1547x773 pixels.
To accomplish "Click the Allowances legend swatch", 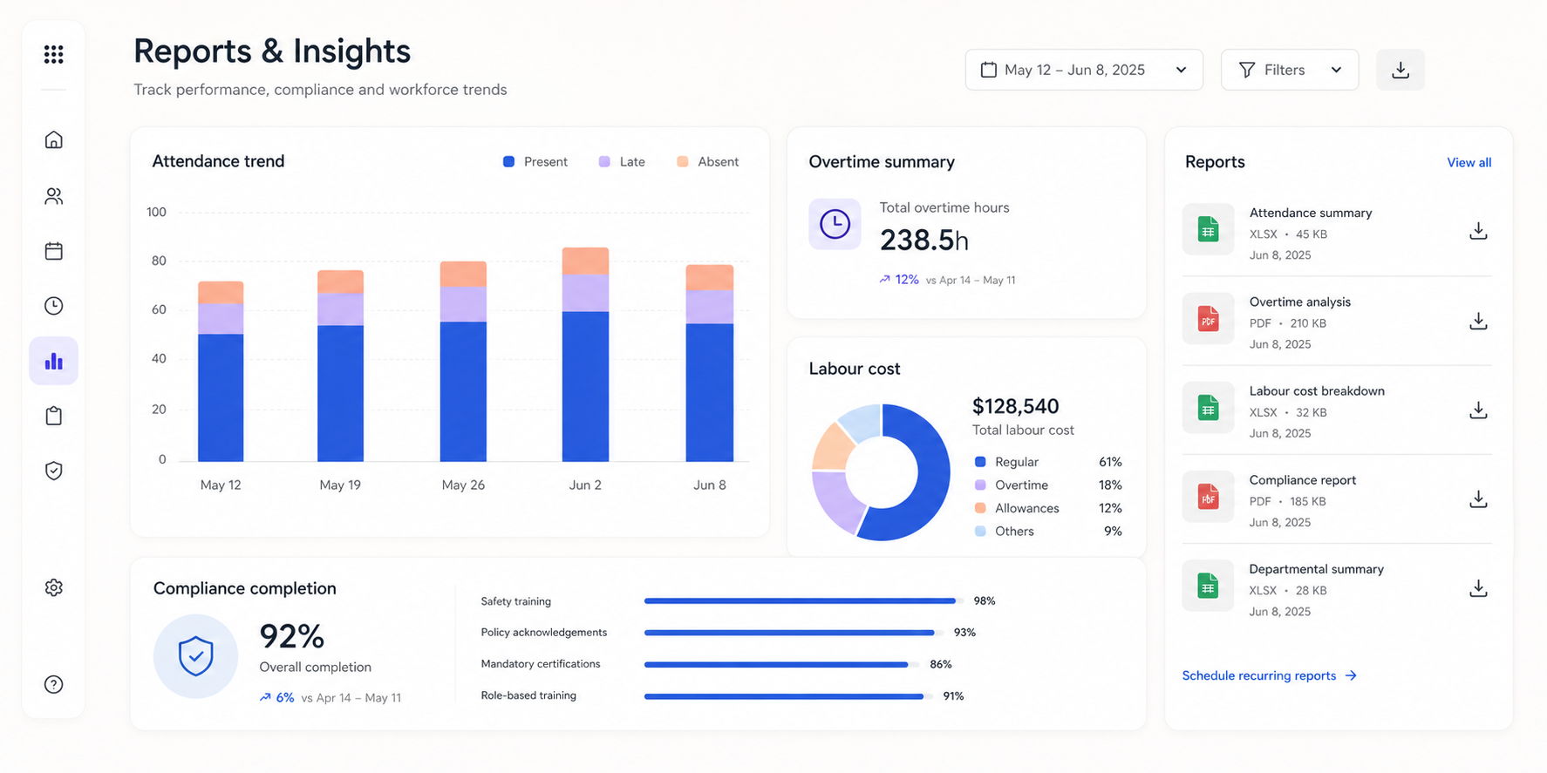I will pos(980,508).
